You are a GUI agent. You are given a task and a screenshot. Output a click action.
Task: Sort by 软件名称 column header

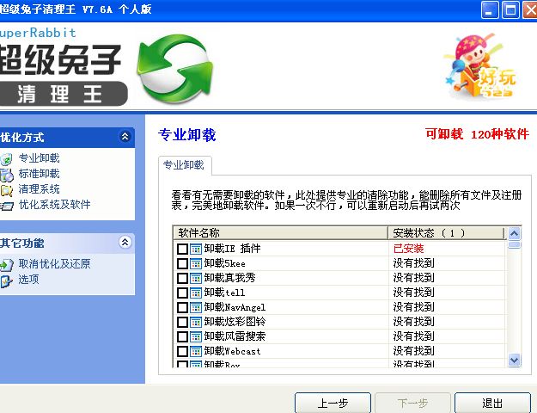tap(280, 233)
